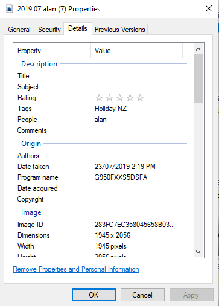Close the Properties dialog with X
Image resolution: width=219 pixels, height=306 pixels.
[209, 8]
